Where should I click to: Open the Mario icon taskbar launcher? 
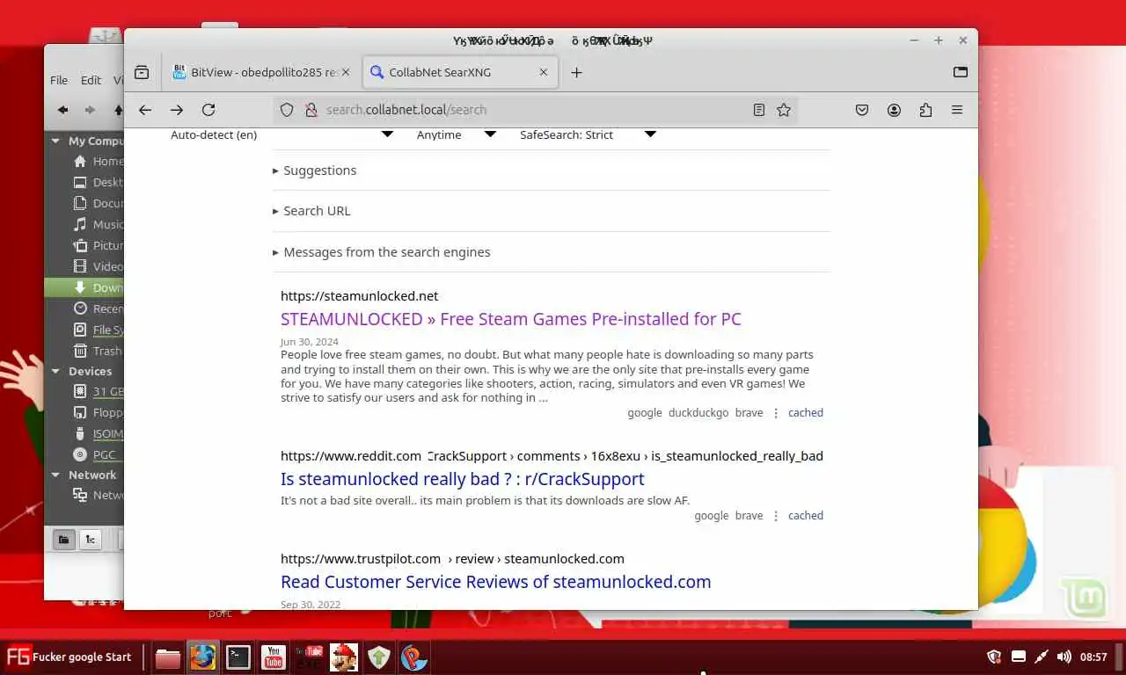click(344, 657)
